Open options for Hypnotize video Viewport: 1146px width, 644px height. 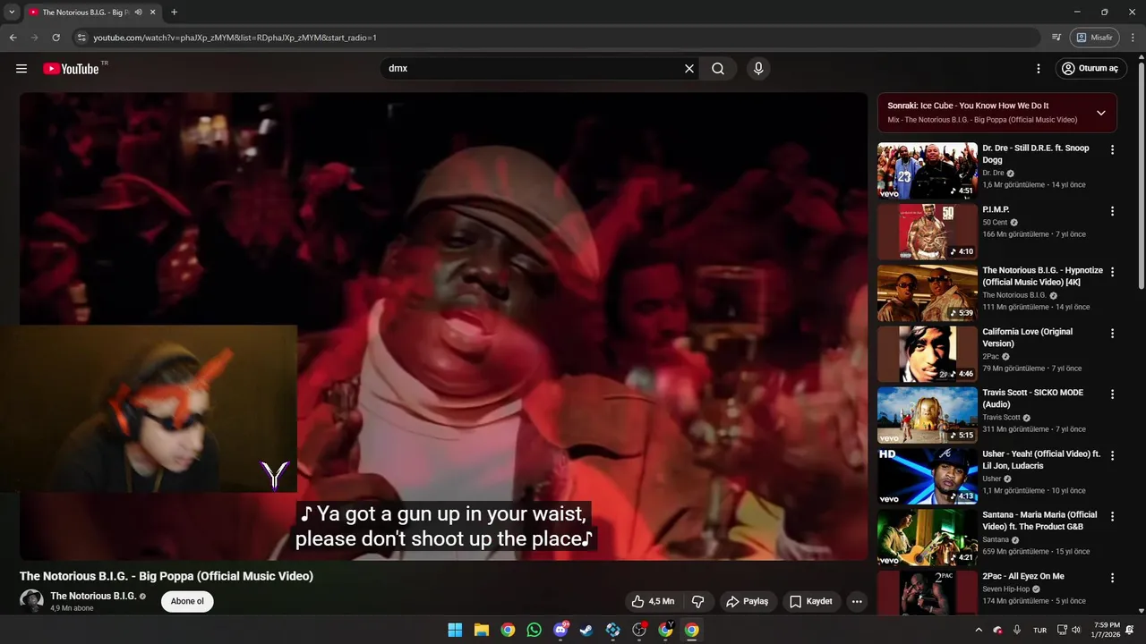[x=1112, y=273]
